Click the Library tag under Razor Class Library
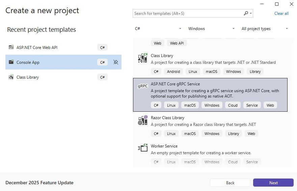297x191 pixels. click(x=233, y=134)
